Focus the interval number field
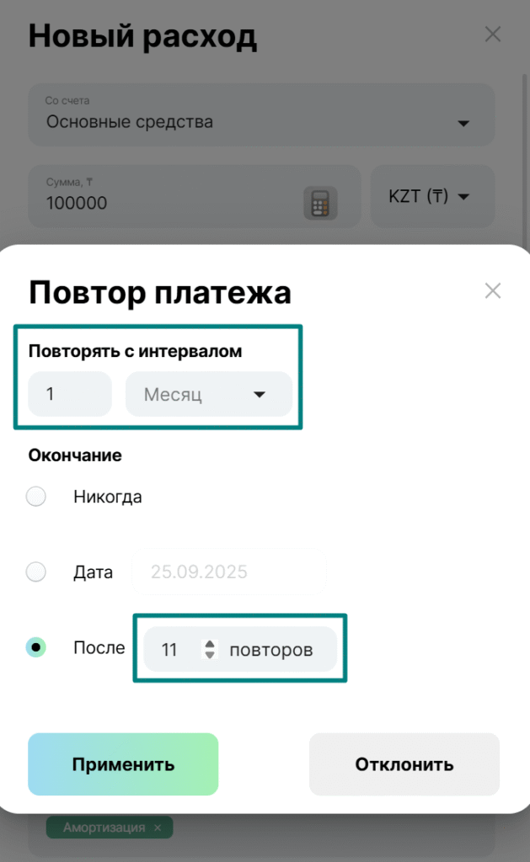Viewport: 530px width, 862px height. click(70, 395)
